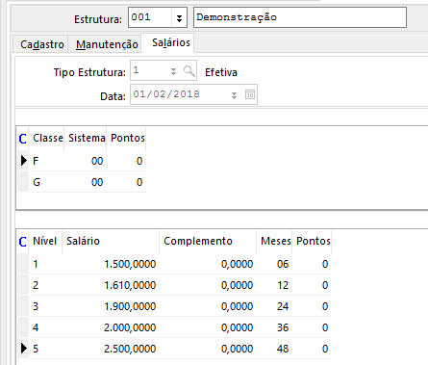The height and width of the screenshot is (365, 428).
Task: Click salary cell 1.900,0000
Action: point(111,306)
